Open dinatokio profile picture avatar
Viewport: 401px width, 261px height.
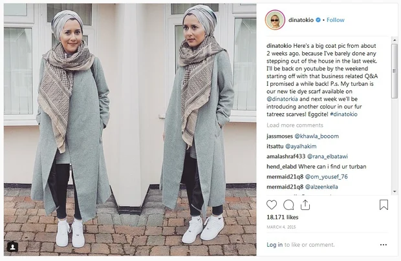click(x=275, y=20)
